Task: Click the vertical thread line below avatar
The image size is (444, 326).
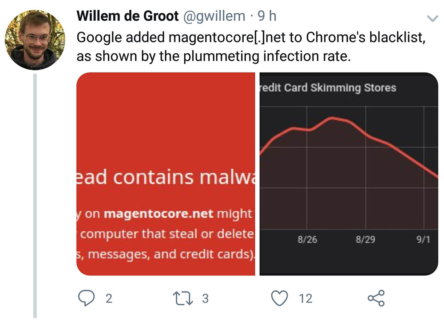Action: pyautogui.click(x=35, y=196)
